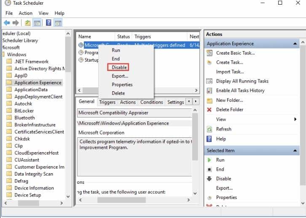The image size is (306, 218).
Task: Click the clock icon beside Startup task
Action: click(x=81, y=60)
